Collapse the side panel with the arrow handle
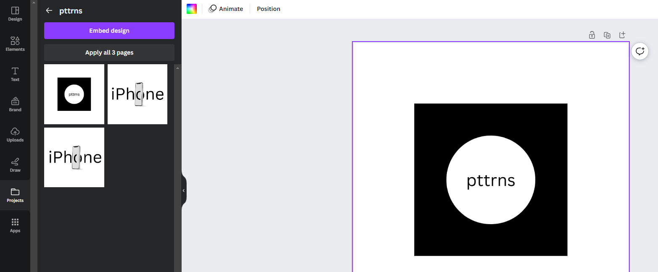The width and height of the screenshot is (658, 272). 184,191
